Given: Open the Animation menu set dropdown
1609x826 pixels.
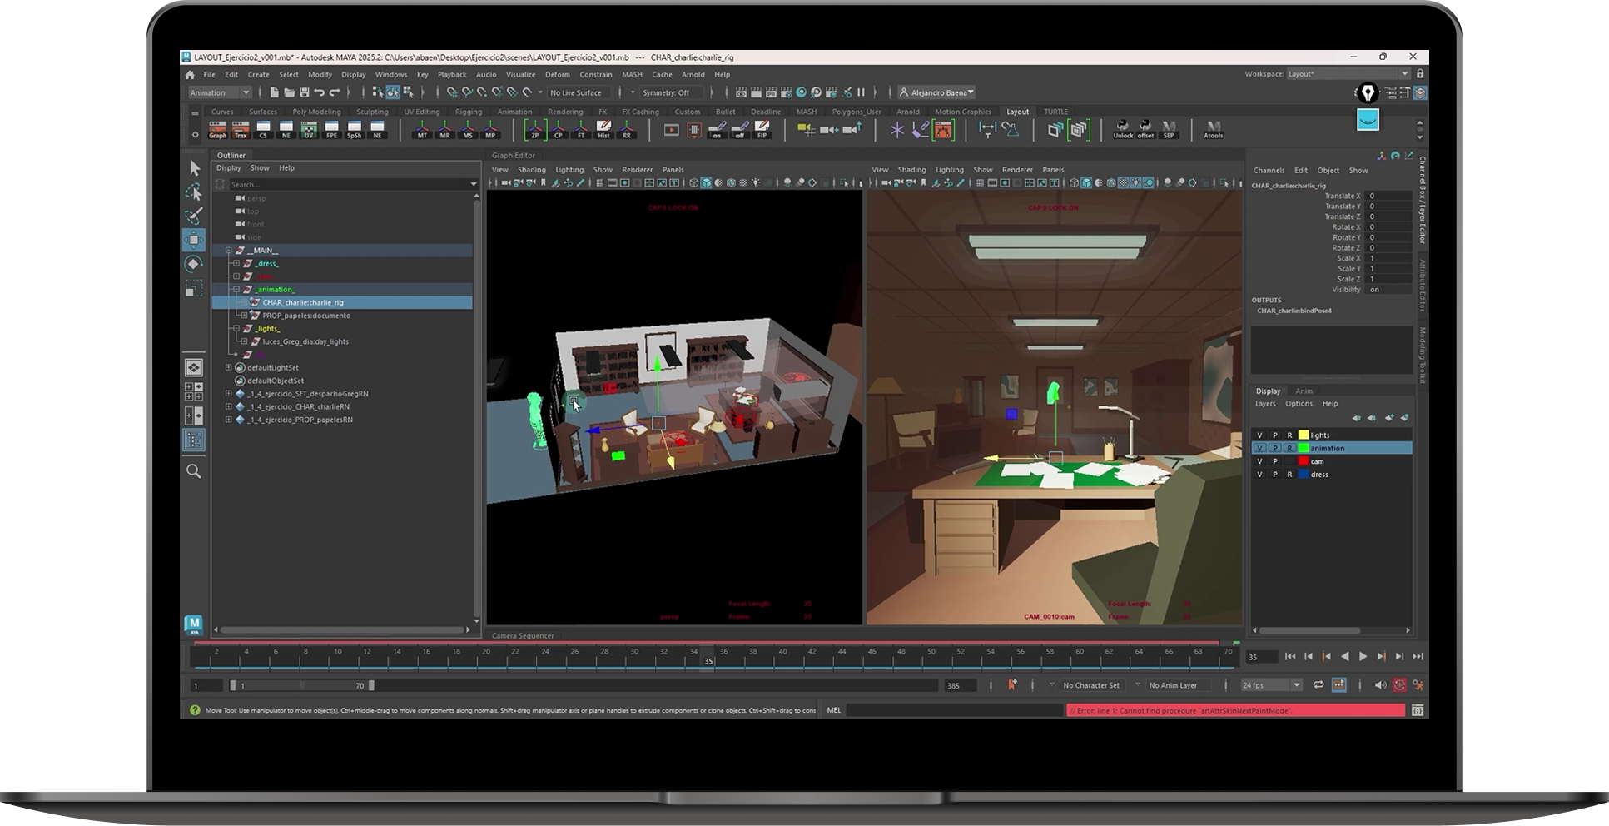Looking at the screenshot, I should click(x=219, y=92).
